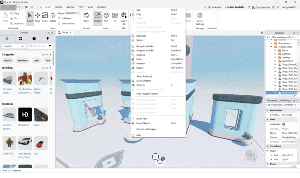Choose Union in context menu
Screen dimensions: 300x178
(158, 59)
